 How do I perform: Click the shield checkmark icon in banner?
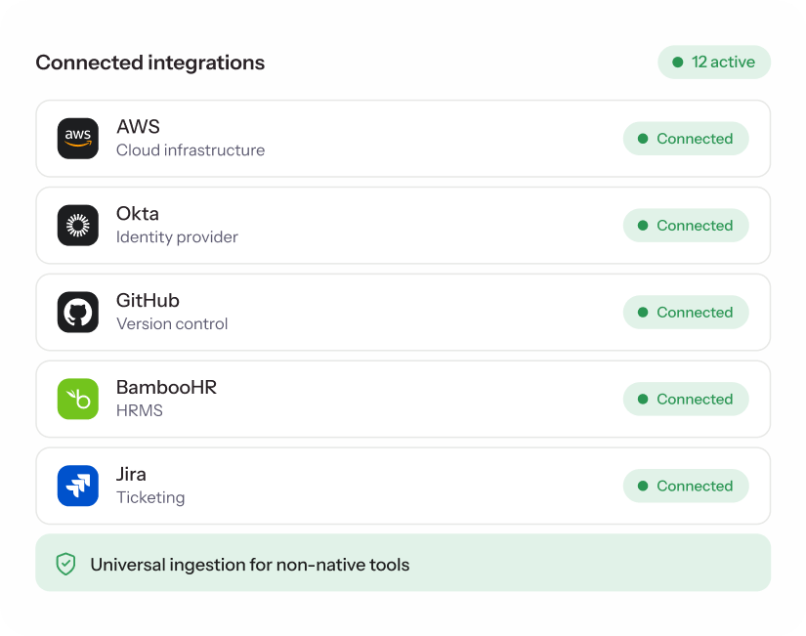(65, 564)
